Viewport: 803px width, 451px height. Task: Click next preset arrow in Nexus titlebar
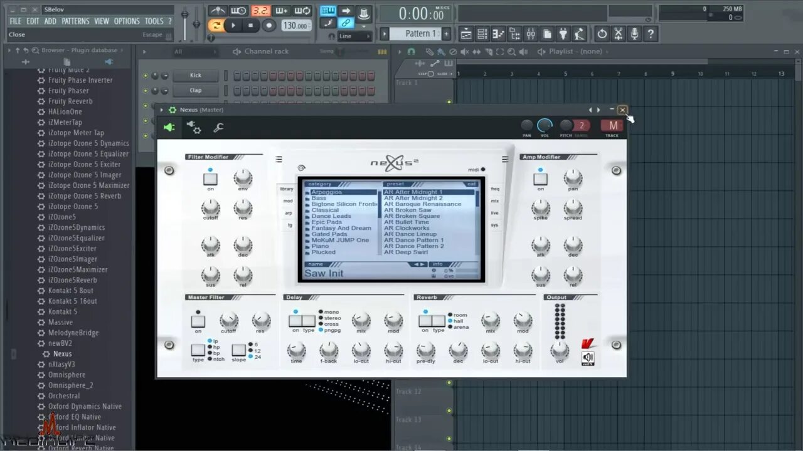(598, 110)
